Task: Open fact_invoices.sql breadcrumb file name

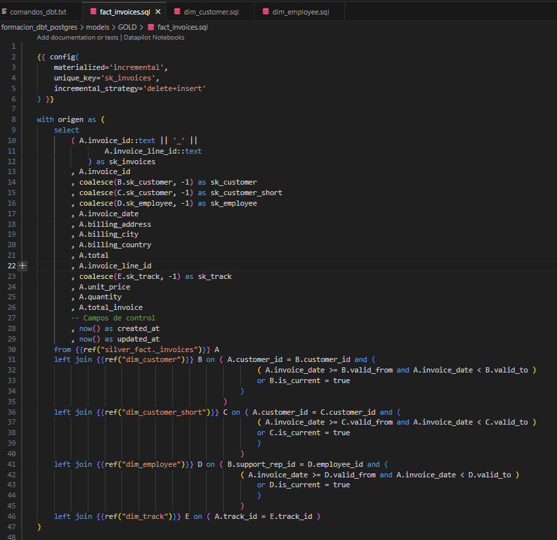Action: click(183, 27)
